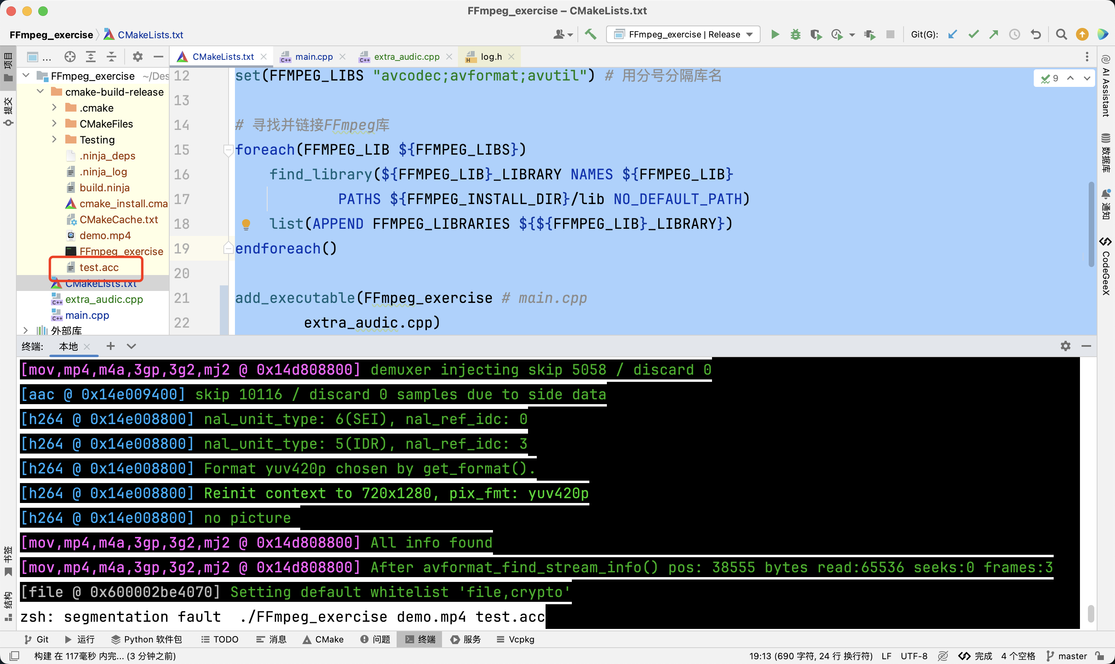Open Python 软件包 tool window
The width and height of the screenshot is (1115, 664).
147,639
